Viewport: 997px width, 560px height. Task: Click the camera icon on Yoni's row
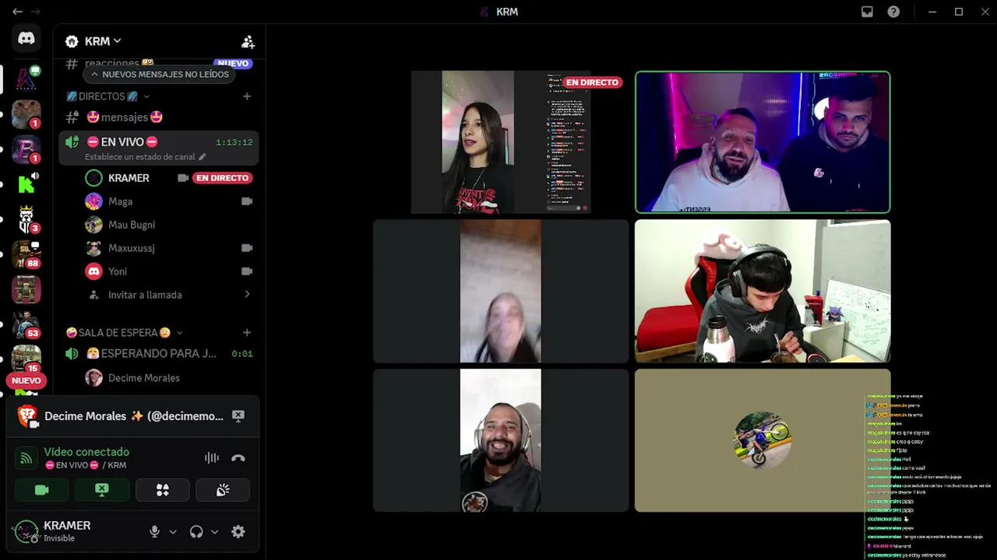pos(247,271)
